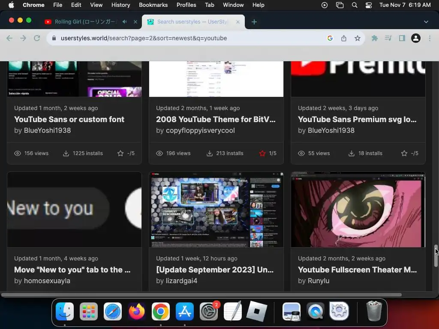Open Roblox from the Dock
The width and height of the screenshot is (439, 329).
257,311
